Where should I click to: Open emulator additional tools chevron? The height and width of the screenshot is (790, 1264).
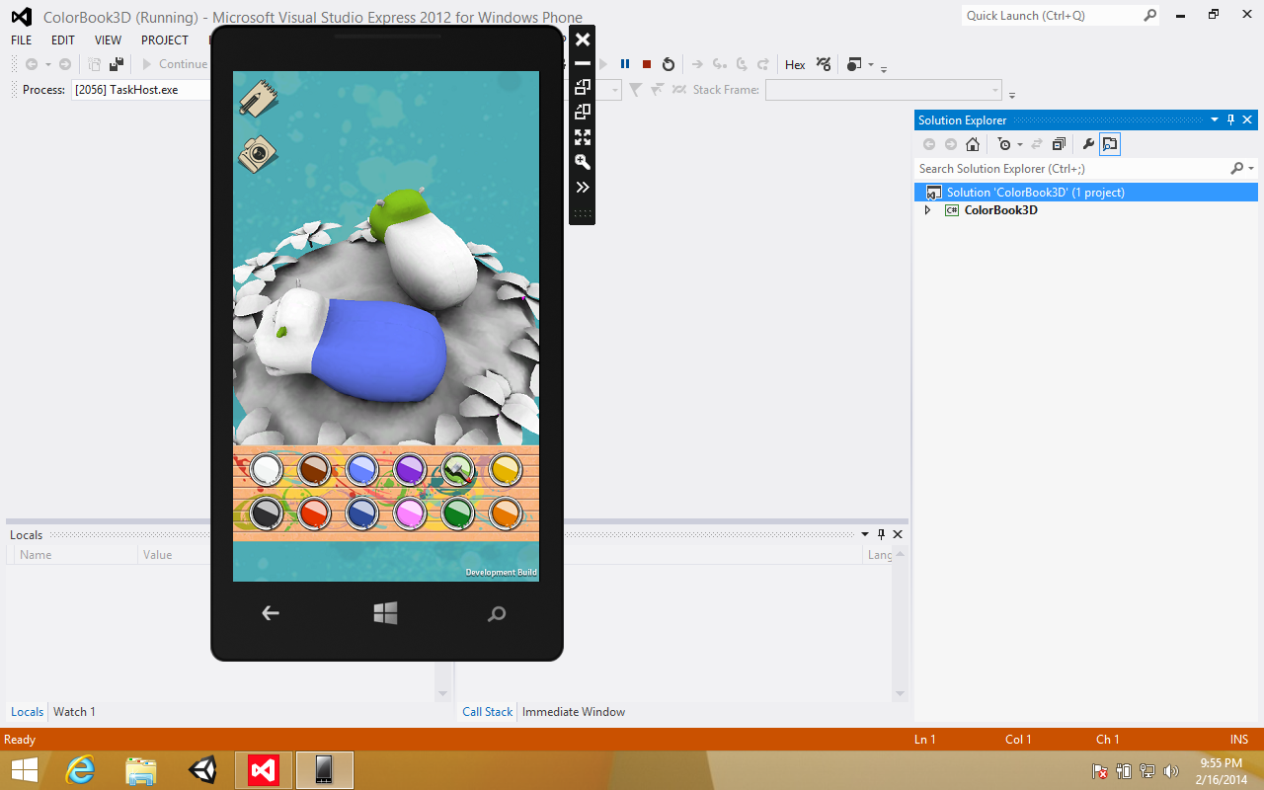(583, 188)
